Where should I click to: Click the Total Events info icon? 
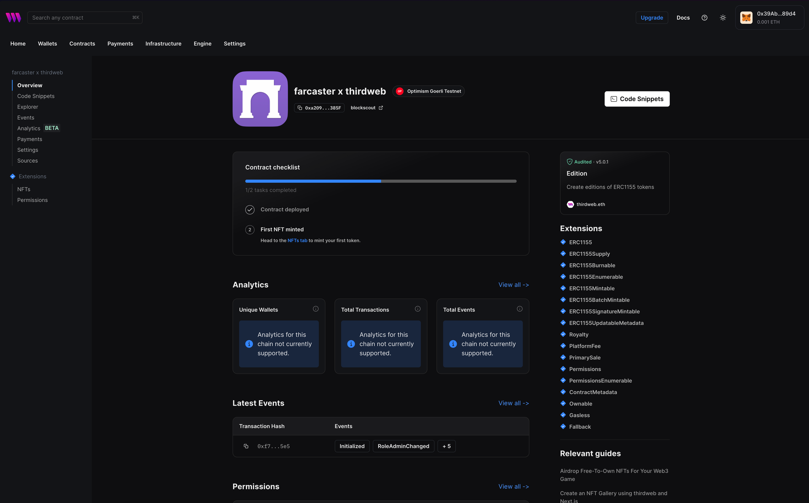[519, 309]
